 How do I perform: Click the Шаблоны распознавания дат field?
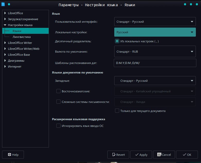tap(155, 63)
